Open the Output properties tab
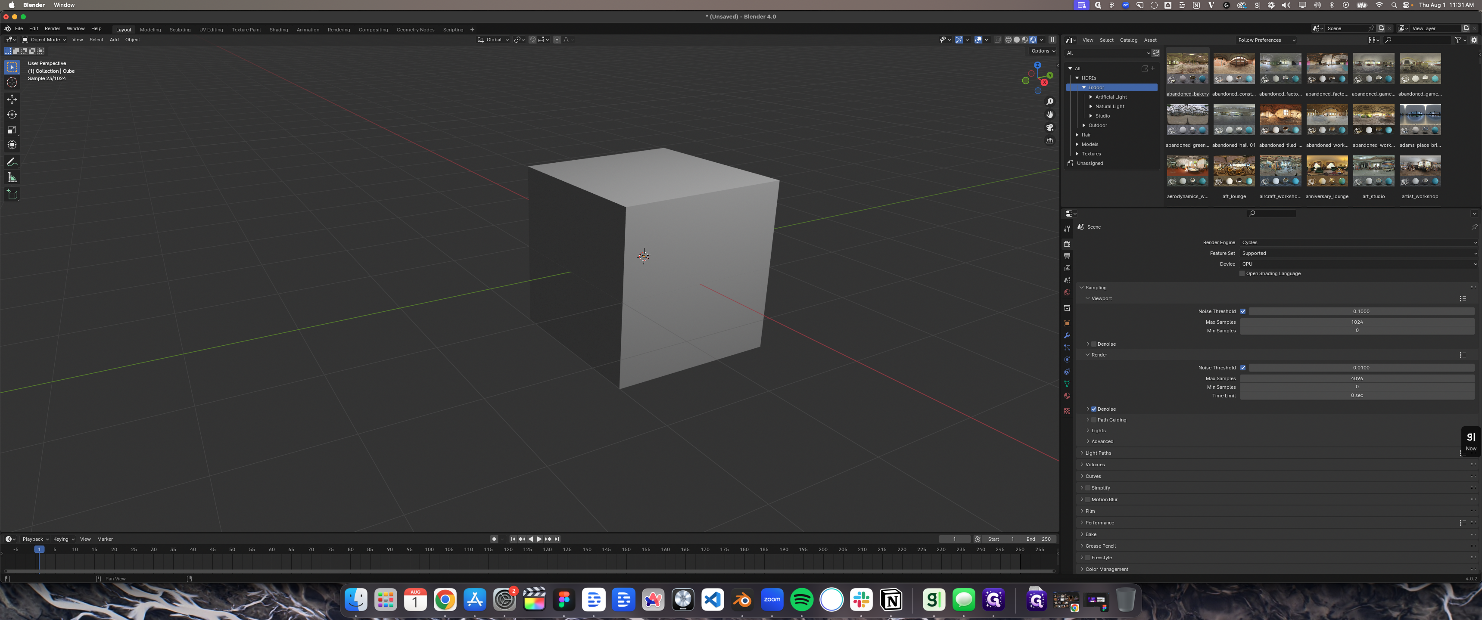Image resolution: width=1482 pixels, height=620 pixels. tap(1067, 256)
